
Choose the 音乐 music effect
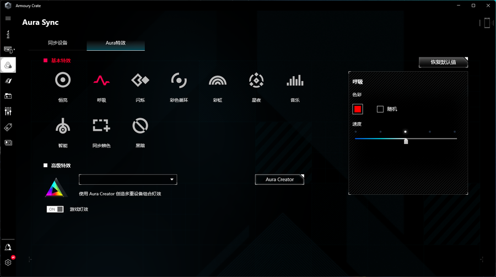tap(295, 81)
